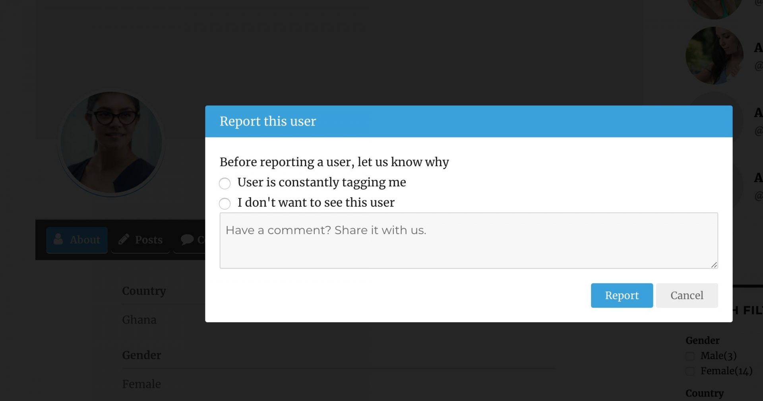Click the profile avatar with glasses
Screen dimensions: 763x401
coord(112,143)
